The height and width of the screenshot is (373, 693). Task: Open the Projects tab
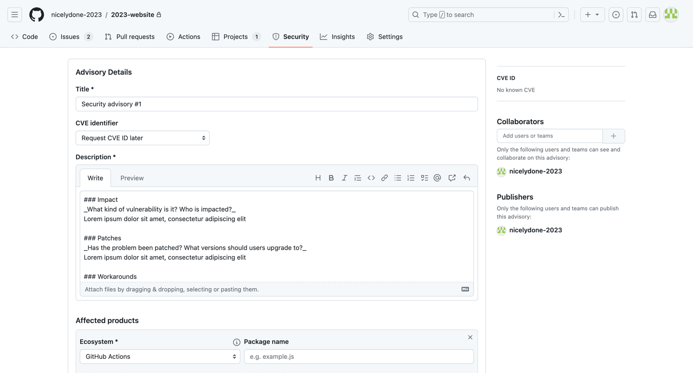pos(236,37)
